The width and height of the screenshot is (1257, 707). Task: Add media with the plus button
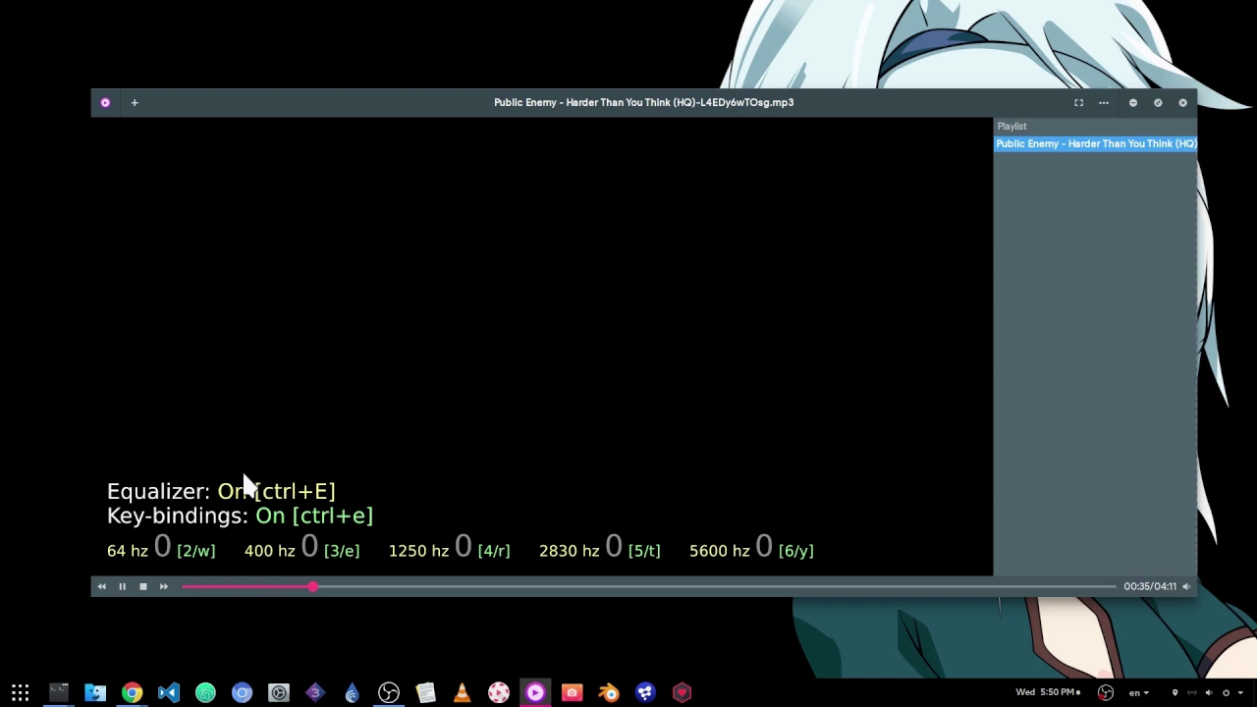135,102
